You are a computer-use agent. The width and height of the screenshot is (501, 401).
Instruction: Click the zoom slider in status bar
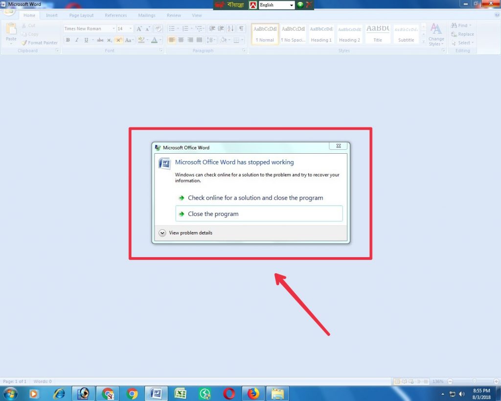pyautogui.click(x=475, y=381)
